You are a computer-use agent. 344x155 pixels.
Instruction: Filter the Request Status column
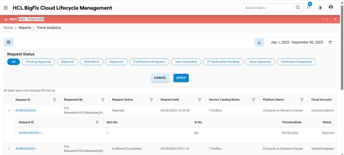click(x=151, y=99)
